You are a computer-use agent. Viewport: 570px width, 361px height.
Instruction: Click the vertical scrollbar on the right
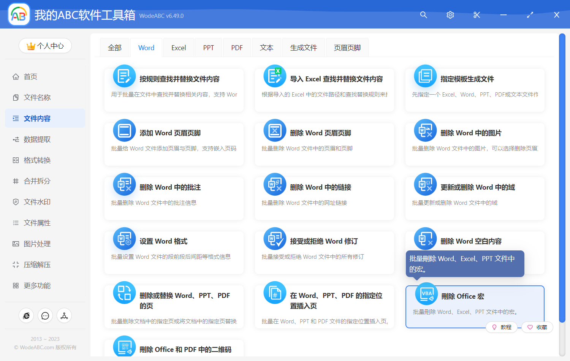(x=562, y=179)
